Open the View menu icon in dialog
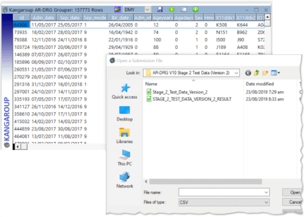This screenshot has height=217, width=304. [275, 73]
